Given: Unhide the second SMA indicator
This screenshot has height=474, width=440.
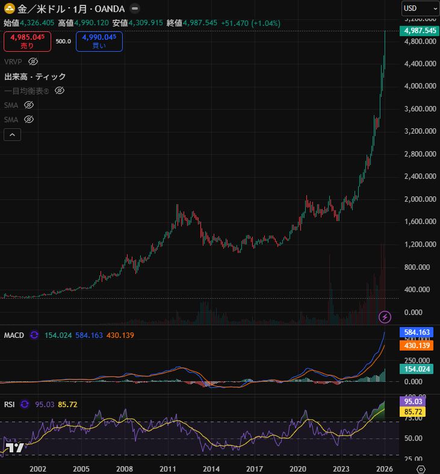Looking at the screenshot, I should pyautogui.click(x=29, y=119).
